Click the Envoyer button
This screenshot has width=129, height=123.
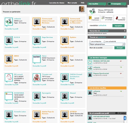(120, 48)
